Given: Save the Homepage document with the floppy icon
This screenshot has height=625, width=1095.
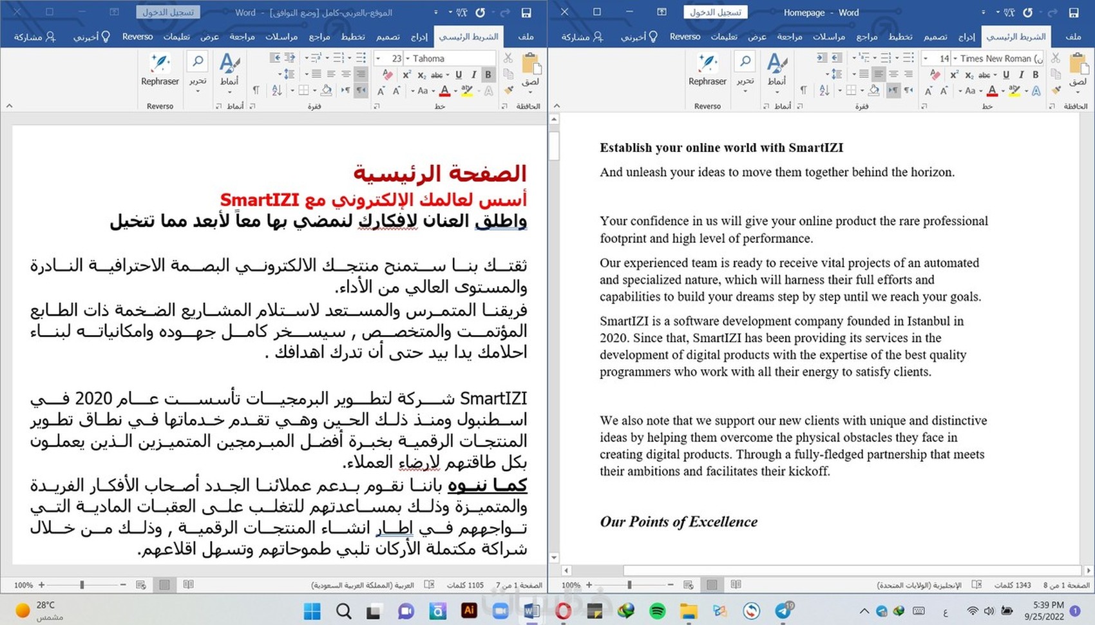Looking at the screenshot, I should [1073, 12].
